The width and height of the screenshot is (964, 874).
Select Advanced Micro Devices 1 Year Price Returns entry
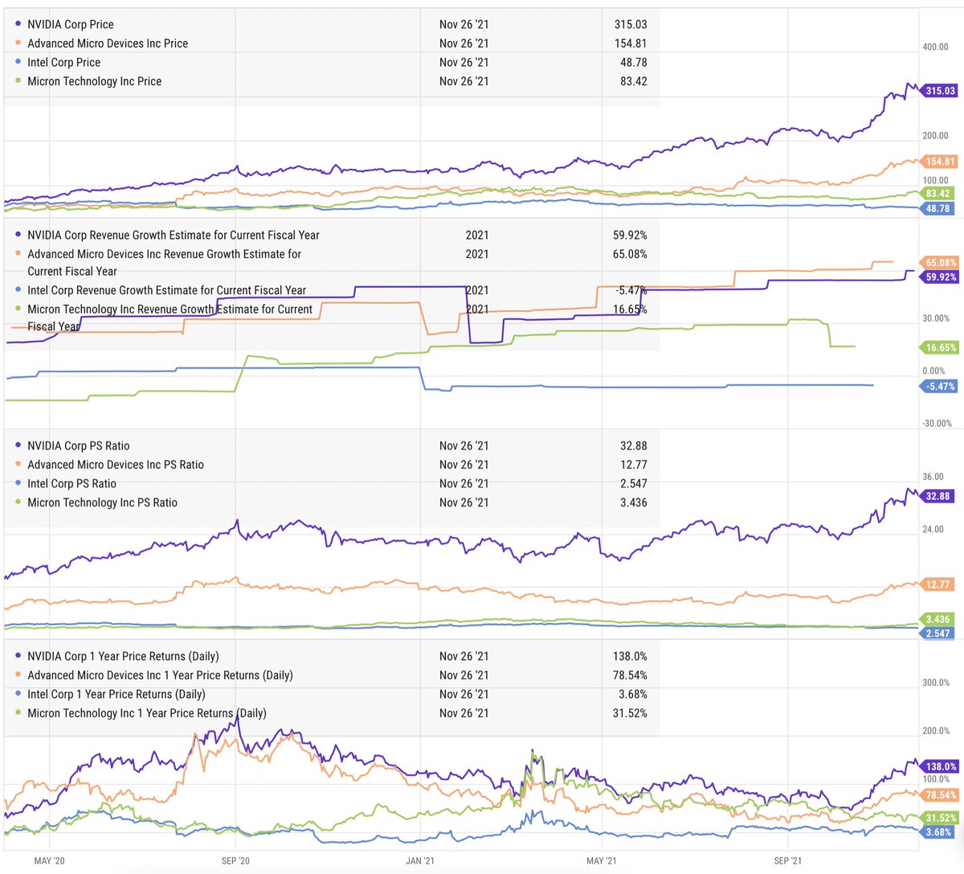coord(160,675)
